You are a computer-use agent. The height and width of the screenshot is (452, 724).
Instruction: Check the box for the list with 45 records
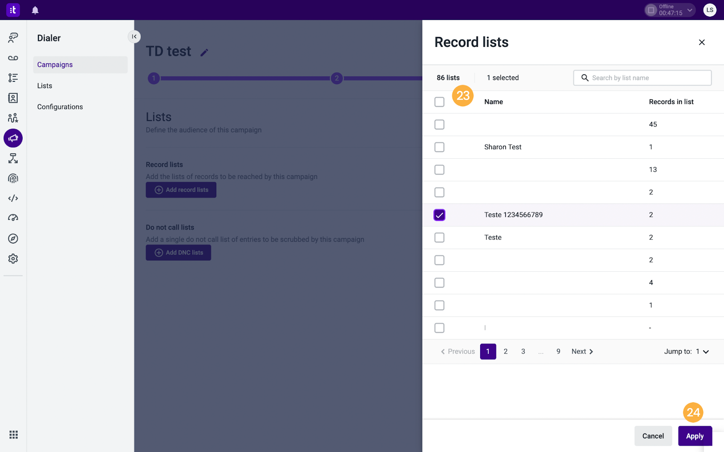coord(439,124)
